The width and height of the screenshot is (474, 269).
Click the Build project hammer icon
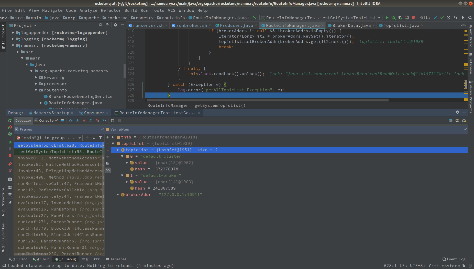(x=254, y=18)
